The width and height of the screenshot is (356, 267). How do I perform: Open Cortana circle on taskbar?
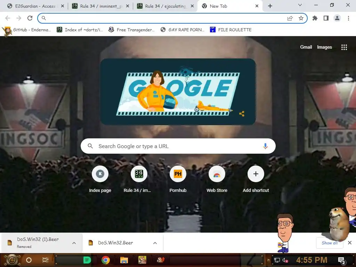[29, 260]
